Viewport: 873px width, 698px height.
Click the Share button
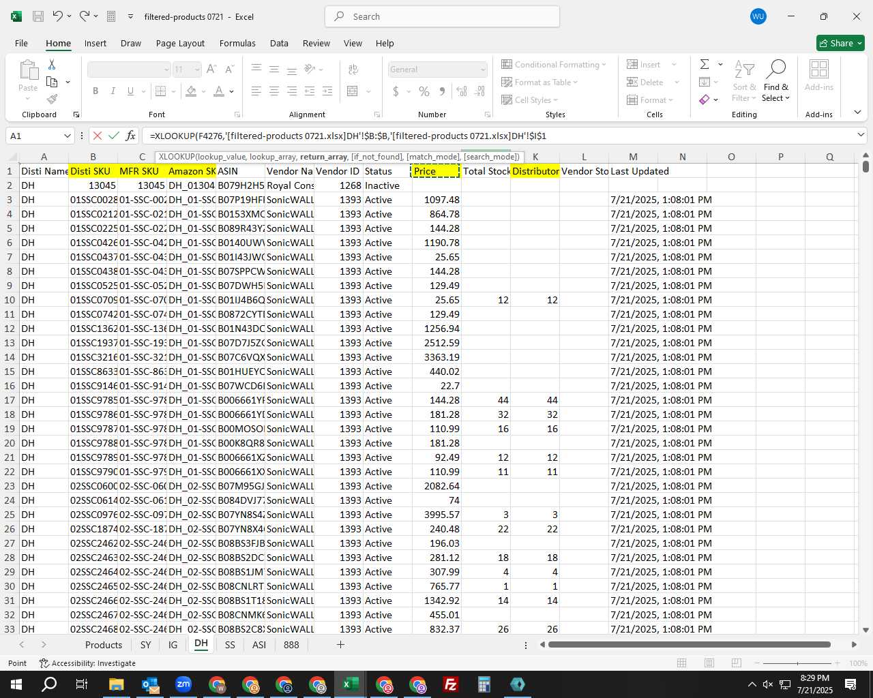(x=840, y=43)
